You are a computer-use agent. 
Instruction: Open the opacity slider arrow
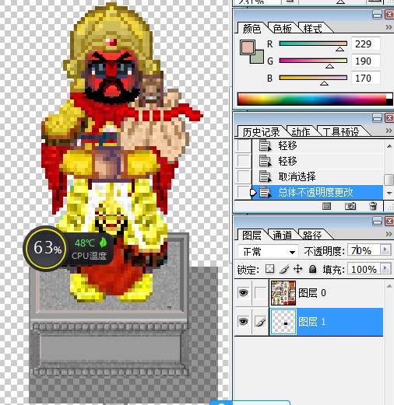point(385,250)
